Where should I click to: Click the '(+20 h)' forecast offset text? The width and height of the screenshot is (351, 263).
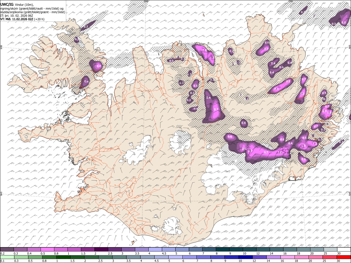[39, 19]
